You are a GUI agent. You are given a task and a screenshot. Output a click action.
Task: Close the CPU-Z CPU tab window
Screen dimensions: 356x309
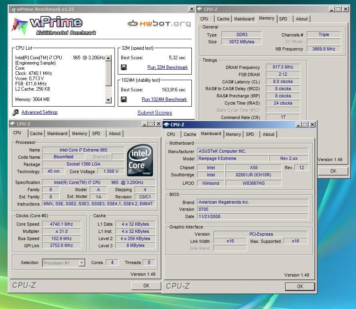159,124
